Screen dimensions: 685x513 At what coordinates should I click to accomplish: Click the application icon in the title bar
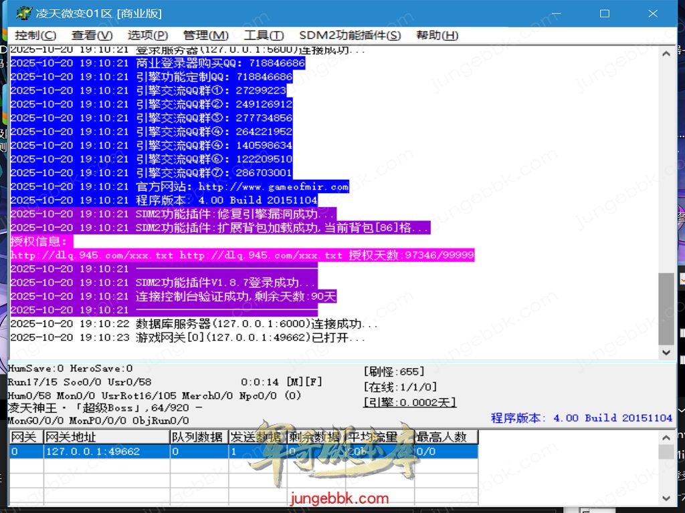[23, 13]
